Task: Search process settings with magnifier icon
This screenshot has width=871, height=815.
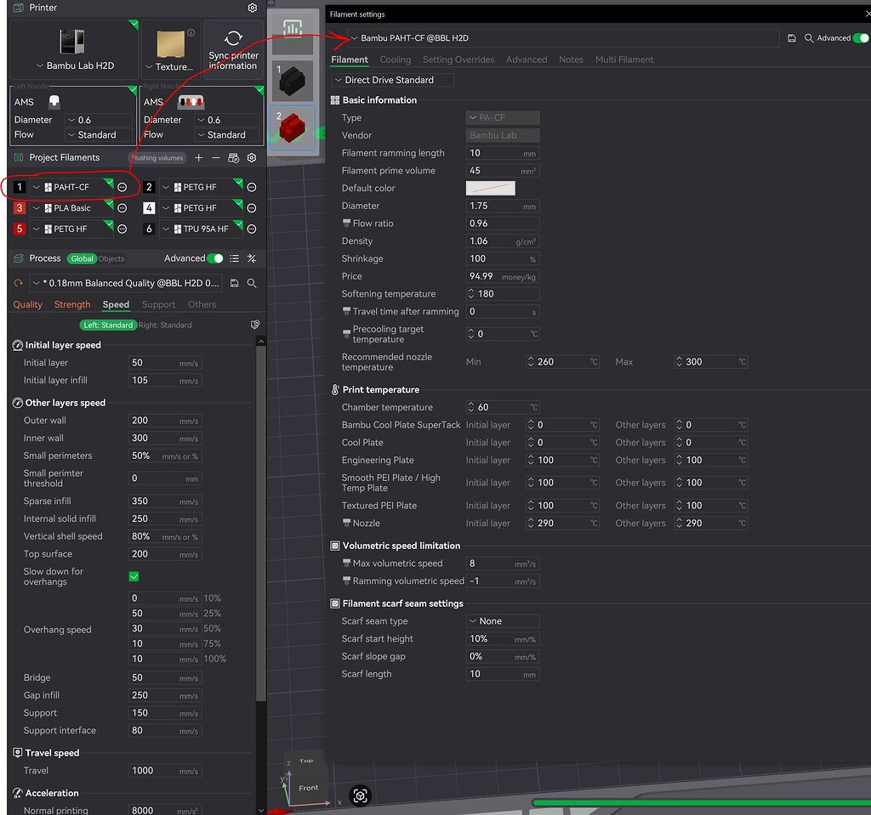Action: [x=252, y=283]
